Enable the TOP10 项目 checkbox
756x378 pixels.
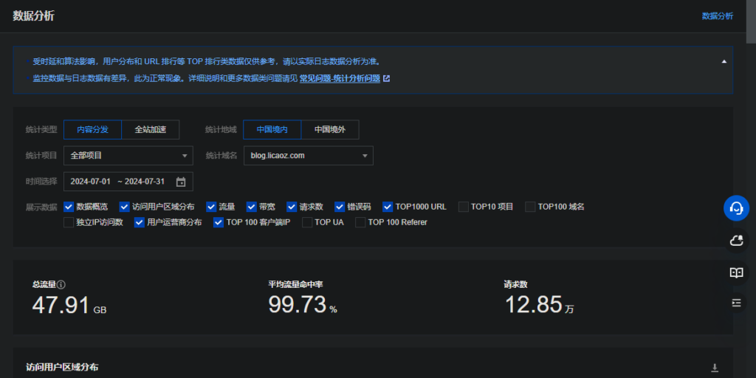click(x=464, y=207)
